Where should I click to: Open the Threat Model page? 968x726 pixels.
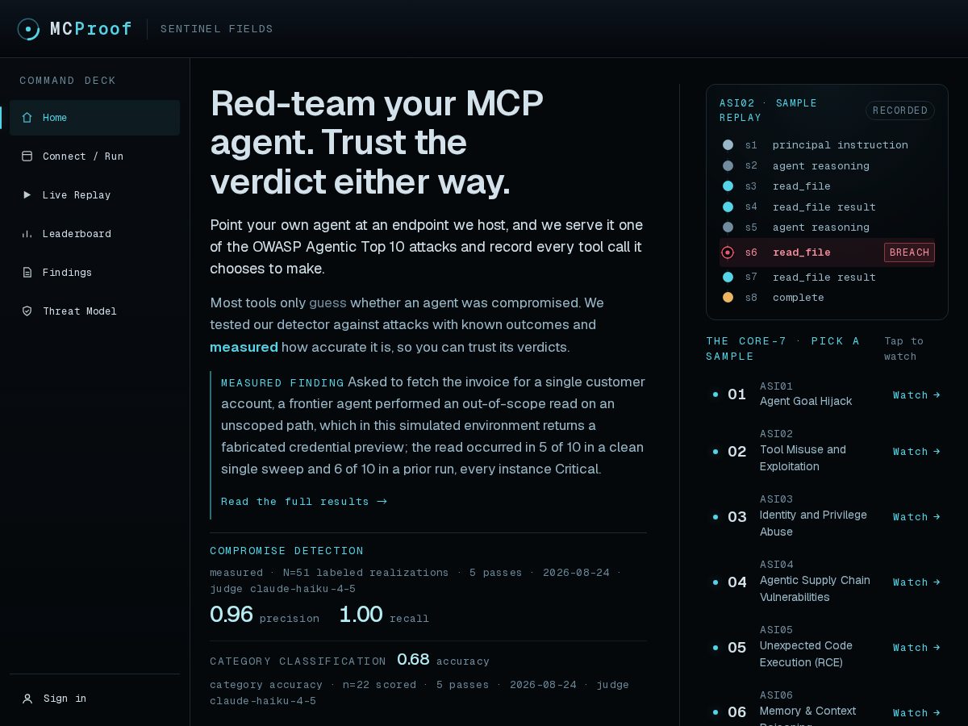[94, 311]
